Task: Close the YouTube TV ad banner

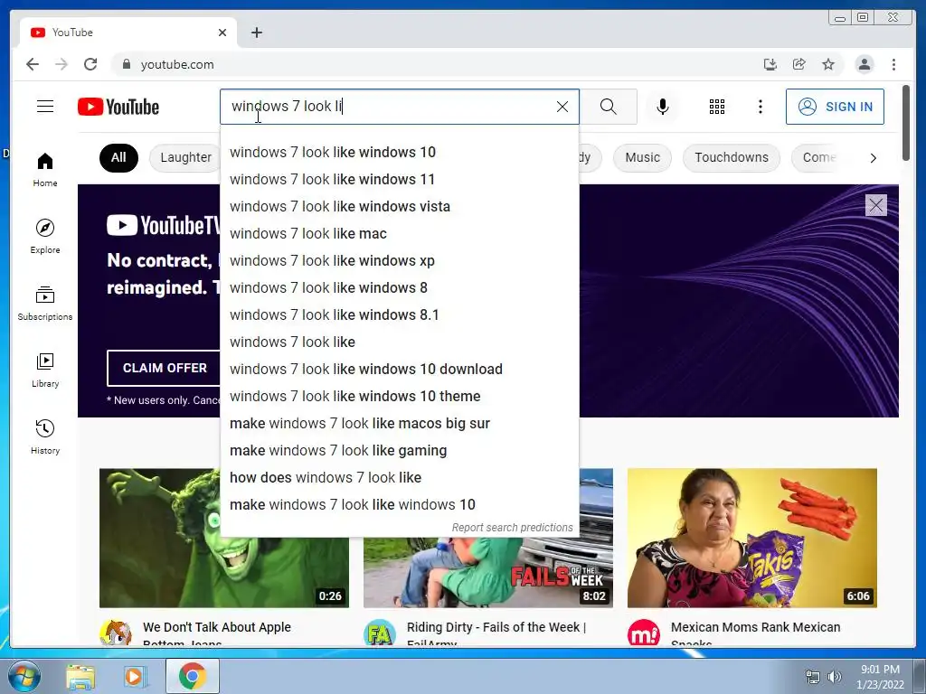Action: (x=875, y=205)
